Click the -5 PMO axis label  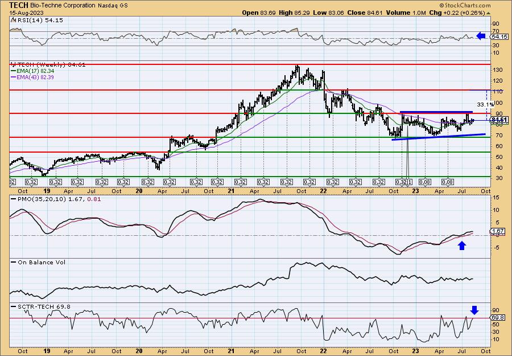click(496, 248)
